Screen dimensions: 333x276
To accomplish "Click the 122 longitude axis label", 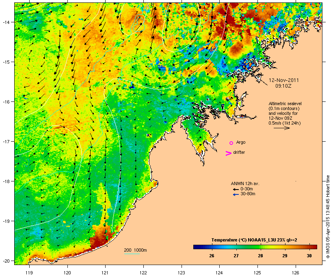I will point(143,273).
